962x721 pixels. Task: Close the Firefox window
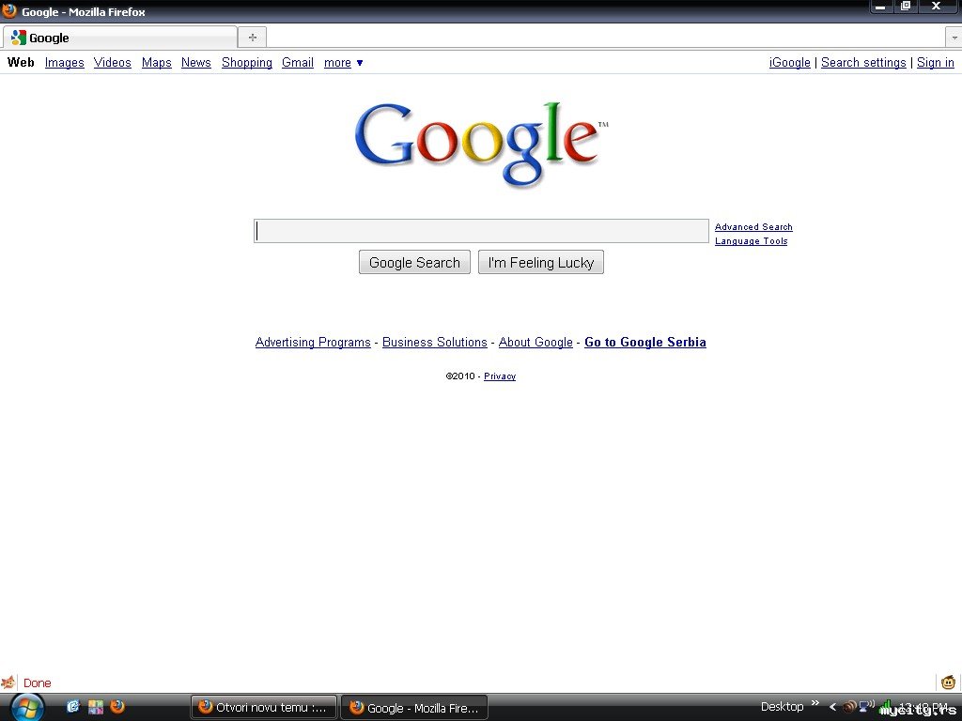point(937,7)
